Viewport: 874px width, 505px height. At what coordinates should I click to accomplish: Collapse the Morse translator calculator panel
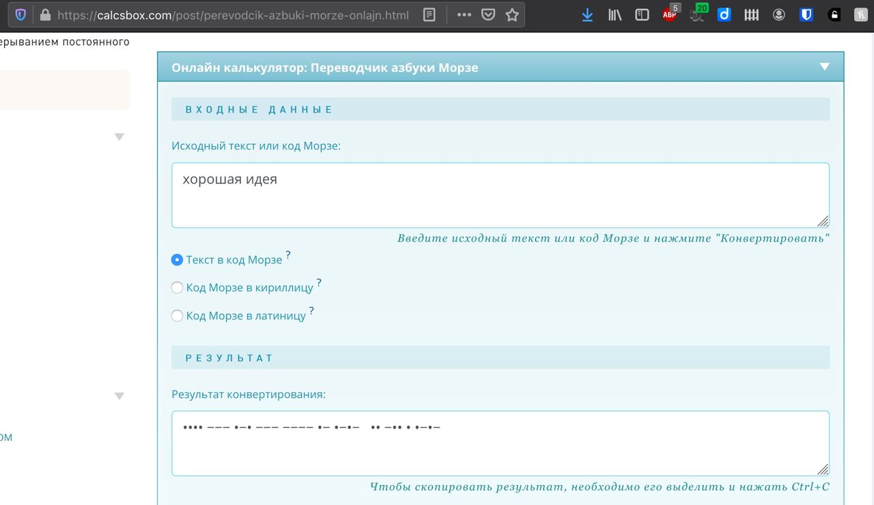(824, 66)
